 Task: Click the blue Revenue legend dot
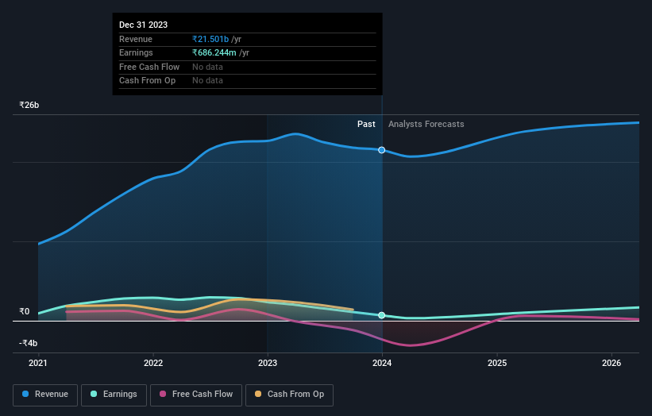pos(25,394)
